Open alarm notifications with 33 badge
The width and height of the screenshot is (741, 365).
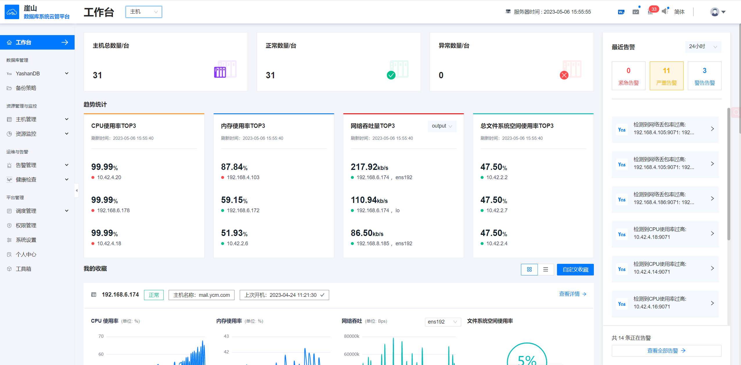pyautogui.click(x=651, y=12)
